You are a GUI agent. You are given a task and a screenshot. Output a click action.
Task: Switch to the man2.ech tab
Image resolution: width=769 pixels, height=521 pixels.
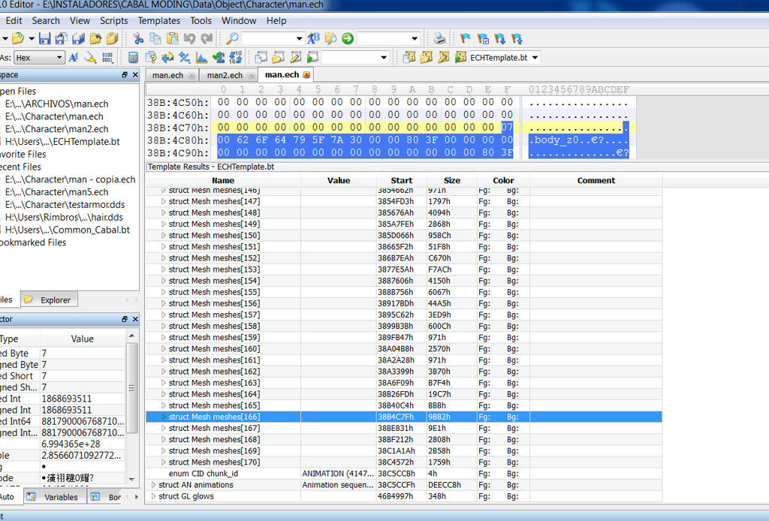225,75
